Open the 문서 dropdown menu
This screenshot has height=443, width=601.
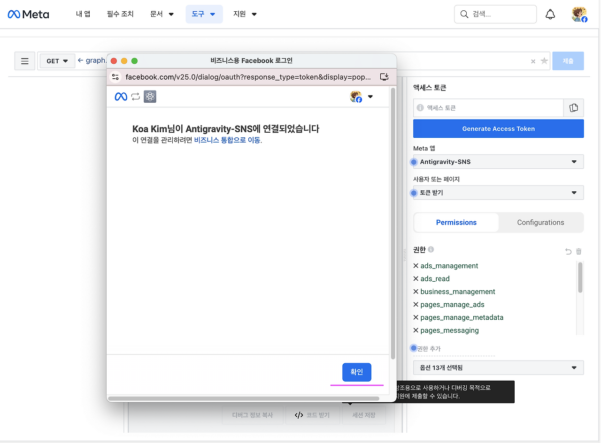coord(162,14)
